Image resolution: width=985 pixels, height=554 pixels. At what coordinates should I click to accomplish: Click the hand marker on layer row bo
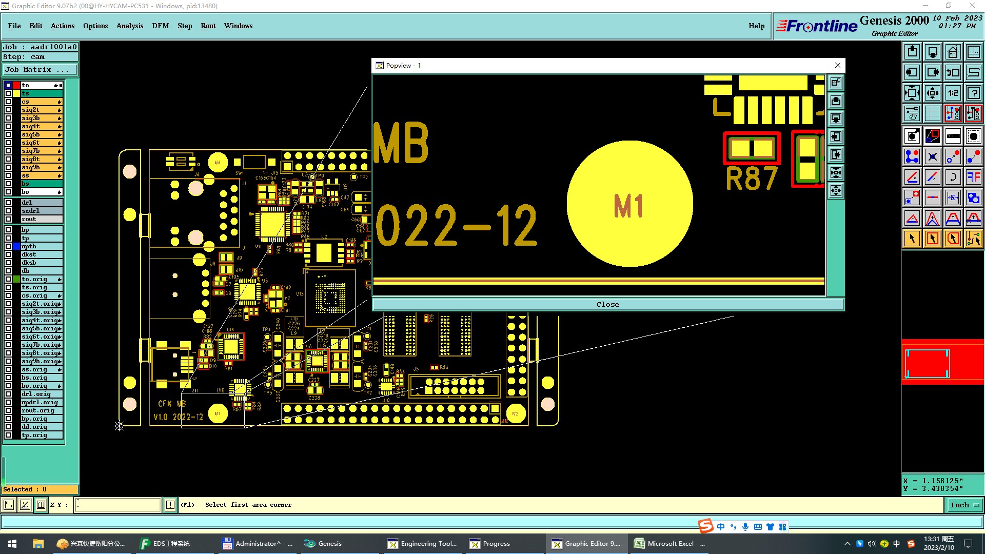click(x=60, y=192)
